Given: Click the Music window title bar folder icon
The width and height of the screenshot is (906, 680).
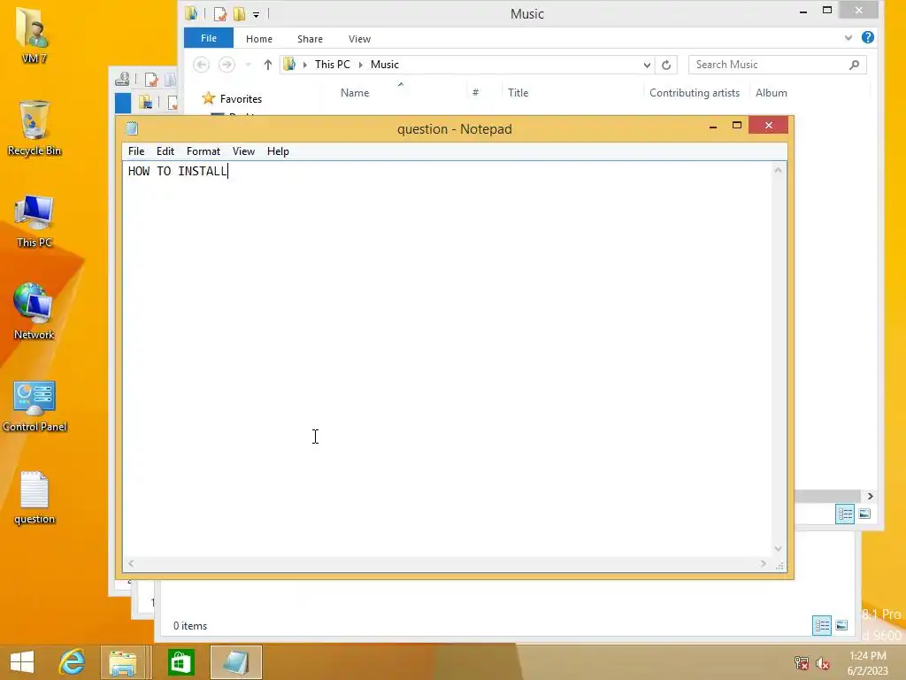Looking at the screenshot, I should pos(191,13).
